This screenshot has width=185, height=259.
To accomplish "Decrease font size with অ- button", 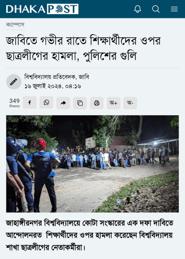I will tap(130, 103).
